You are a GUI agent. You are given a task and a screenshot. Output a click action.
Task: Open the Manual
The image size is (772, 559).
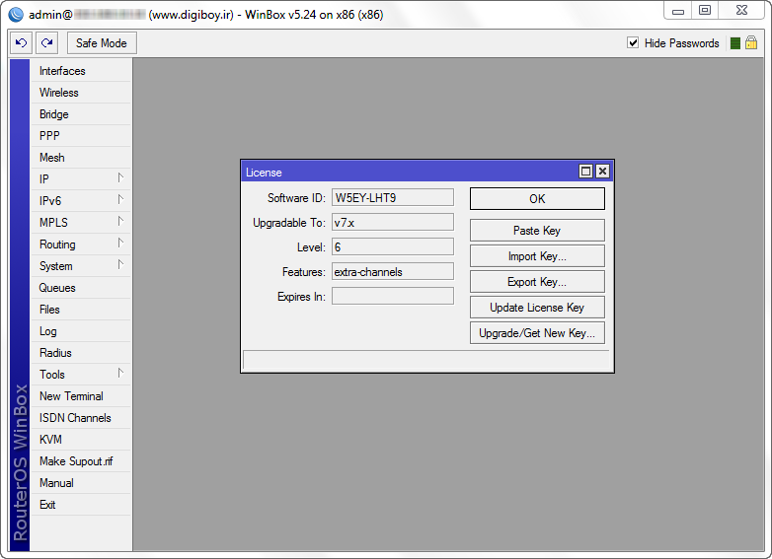click(81, 483)
